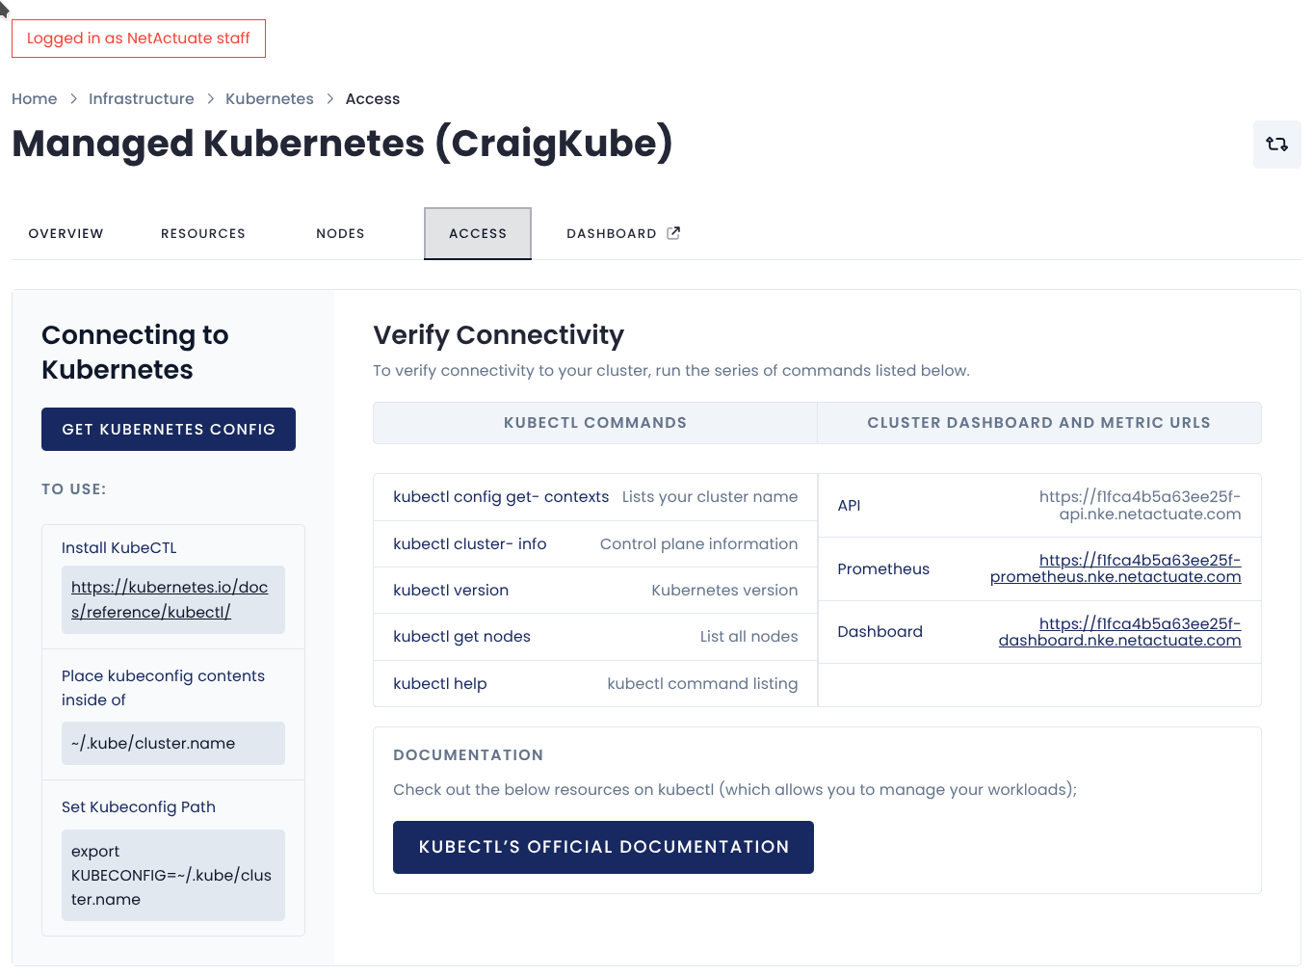Select the kubectl config get-contexts command
1313x976 pixels.
[x=501, y=497]
